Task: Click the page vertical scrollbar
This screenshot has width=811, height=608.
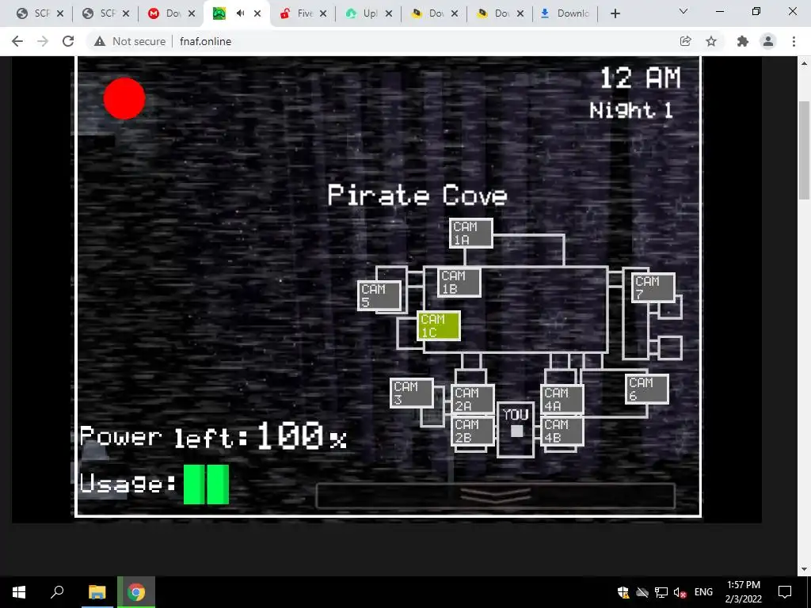Action: pyautogui.click(x=805, y=150)
